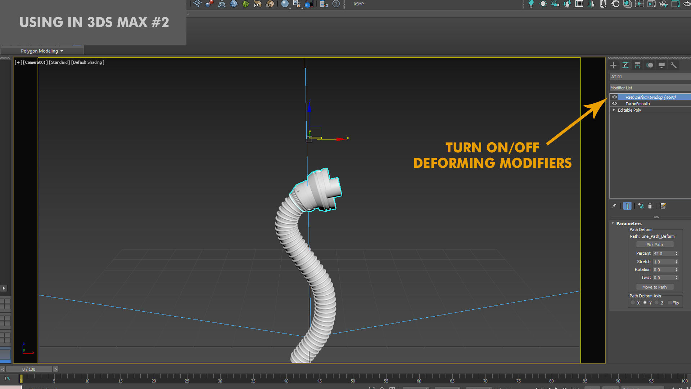Viewport: 691px width, 389px height.
Task: Adjust Twist spinner arrows
Action: (x=677, y=278)
